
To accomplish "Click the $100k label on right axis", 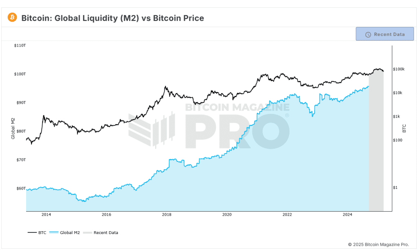I will (399, 69).
